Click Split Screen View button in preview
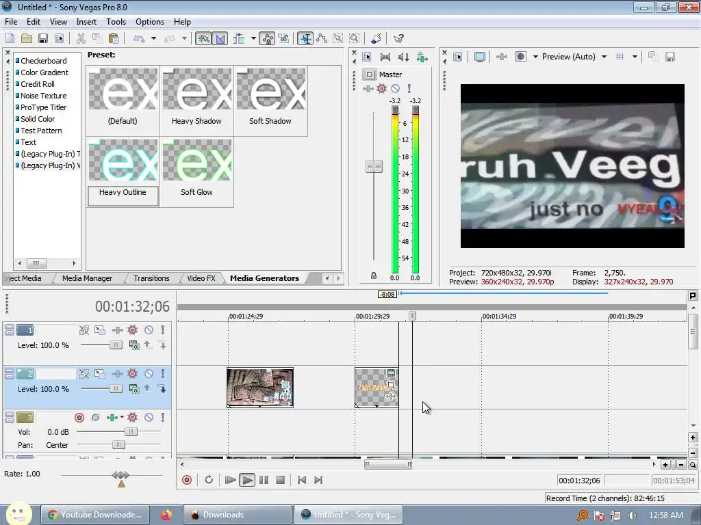The height and width of the screenshot is (525, 701). point(521,57)
